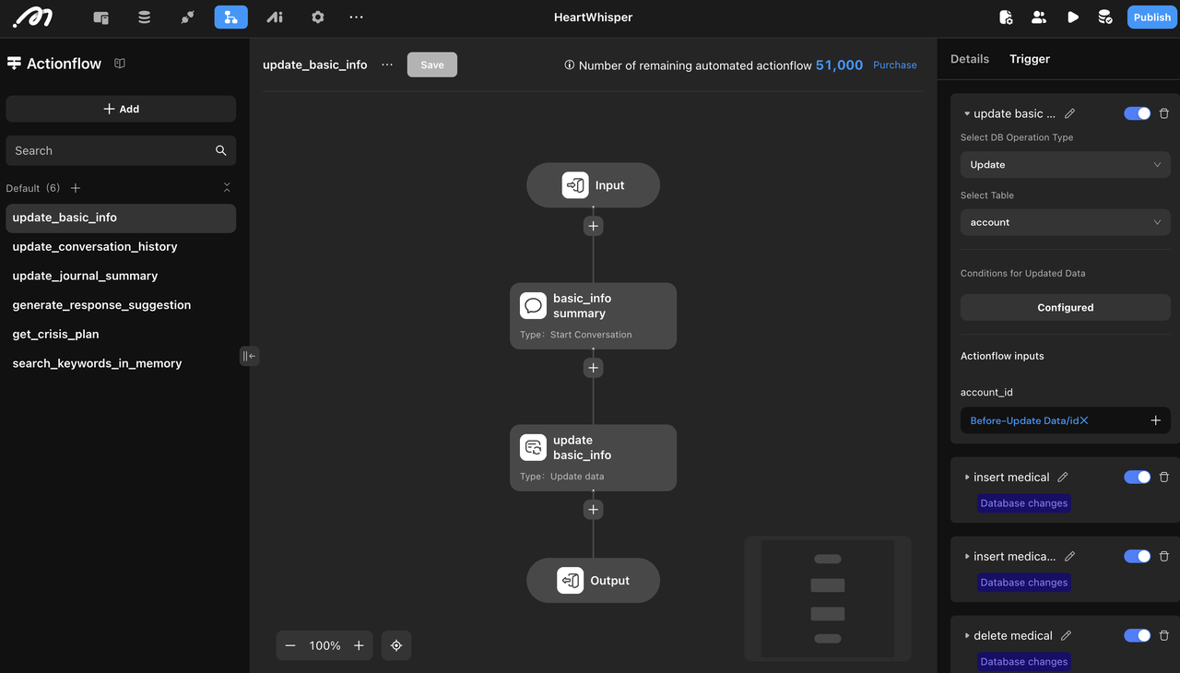Open the settings gear icon

tap(318, 18)
